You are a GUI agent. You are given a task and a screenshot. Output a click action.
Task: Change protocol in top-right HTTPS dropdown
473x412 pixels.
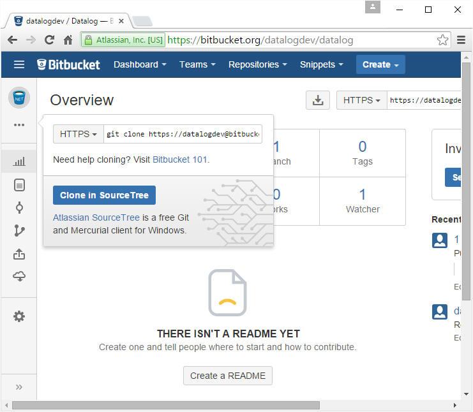[x=362, y=100]
